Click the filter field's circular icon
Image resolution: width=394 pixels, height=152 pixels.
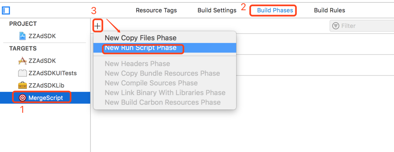(336, 26)
